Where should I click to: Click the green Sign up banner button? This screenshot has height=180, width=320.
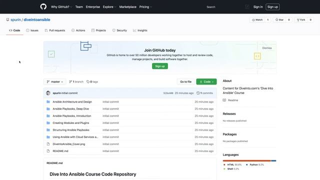(x=160, y=66)
